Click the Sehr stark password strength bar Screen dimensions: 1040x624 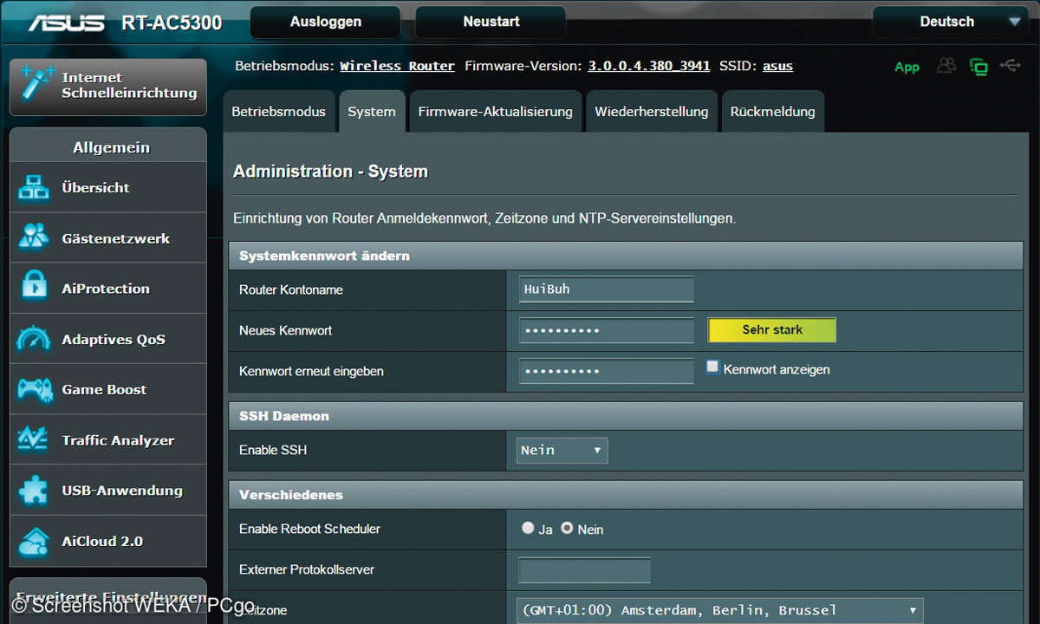772,330
